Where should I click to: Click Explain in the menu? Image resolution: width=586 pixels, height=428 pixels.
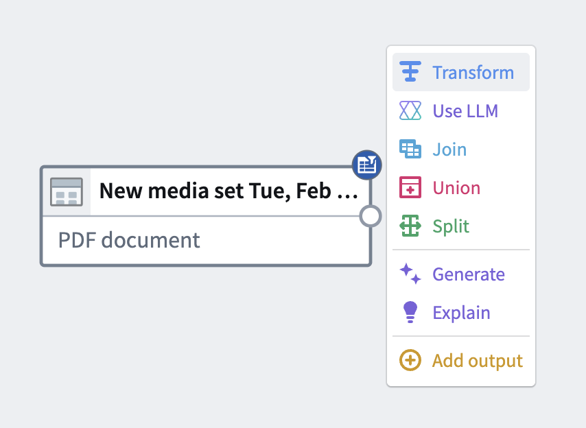point(461,312)
